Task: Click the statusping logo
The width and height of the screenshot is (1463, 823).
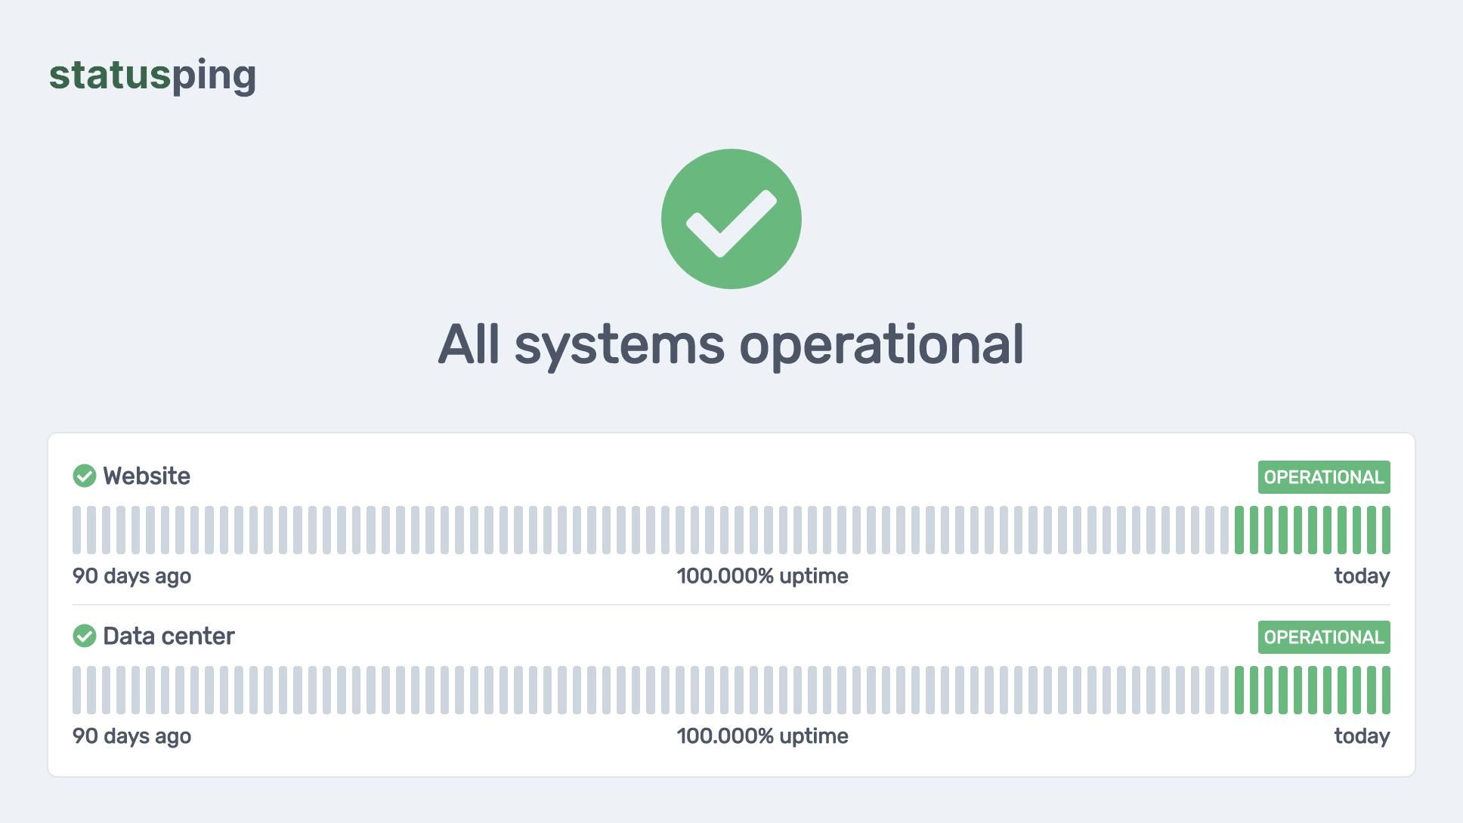Action: (153, 76)
